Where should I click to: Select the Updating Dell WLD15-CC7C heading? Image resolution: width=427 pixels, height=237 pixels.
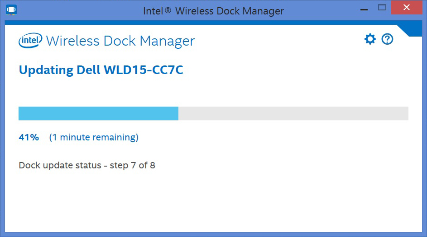(x=101, y=70)
